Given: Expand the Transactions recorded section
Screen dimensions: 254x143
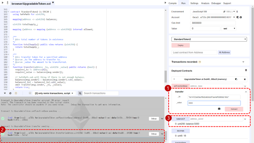Looking at the screenshot, I should point(243,62).
